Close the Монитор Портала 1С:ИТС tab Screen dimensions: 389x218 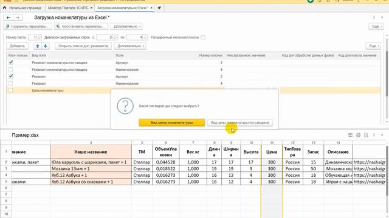(91, 8)
